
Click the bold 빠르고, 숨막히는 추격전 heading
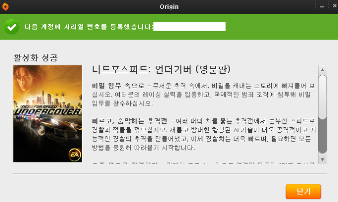point(130,121)
